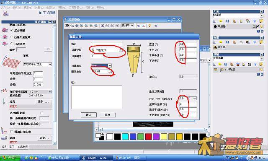This screenshot has height=161, width=268.
Task: Enable the 多Z轴层切削 checkbox
Action: tap(41, 113)
